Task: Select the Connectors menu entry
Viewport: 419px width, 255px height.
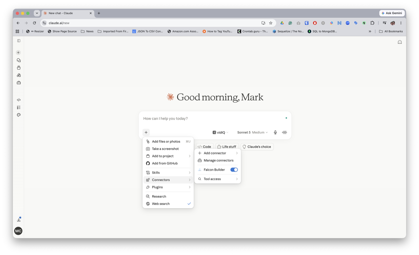Action: [x=168, y=180]
